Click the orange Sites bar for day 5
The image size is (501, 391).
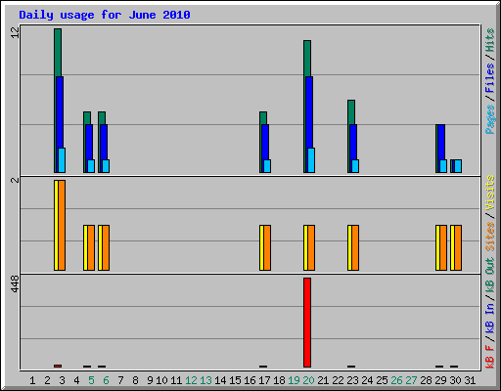coord(91,247)
